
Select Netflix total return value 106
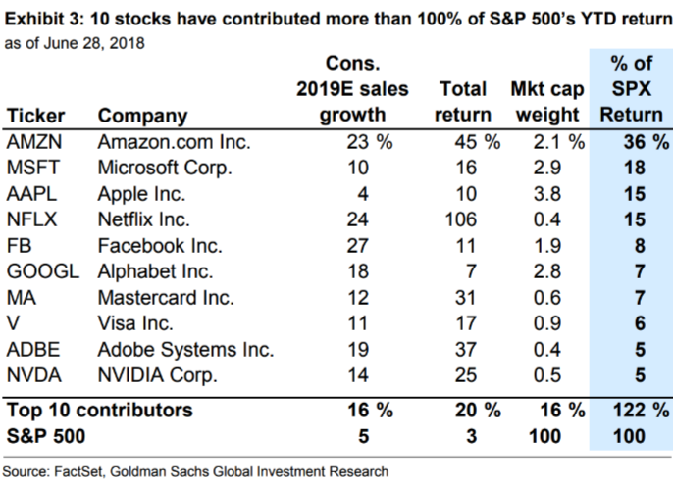point(461,219)
